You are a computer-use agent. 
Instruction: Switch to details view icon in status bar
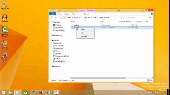pyautogui.click(x=149, y=80)
